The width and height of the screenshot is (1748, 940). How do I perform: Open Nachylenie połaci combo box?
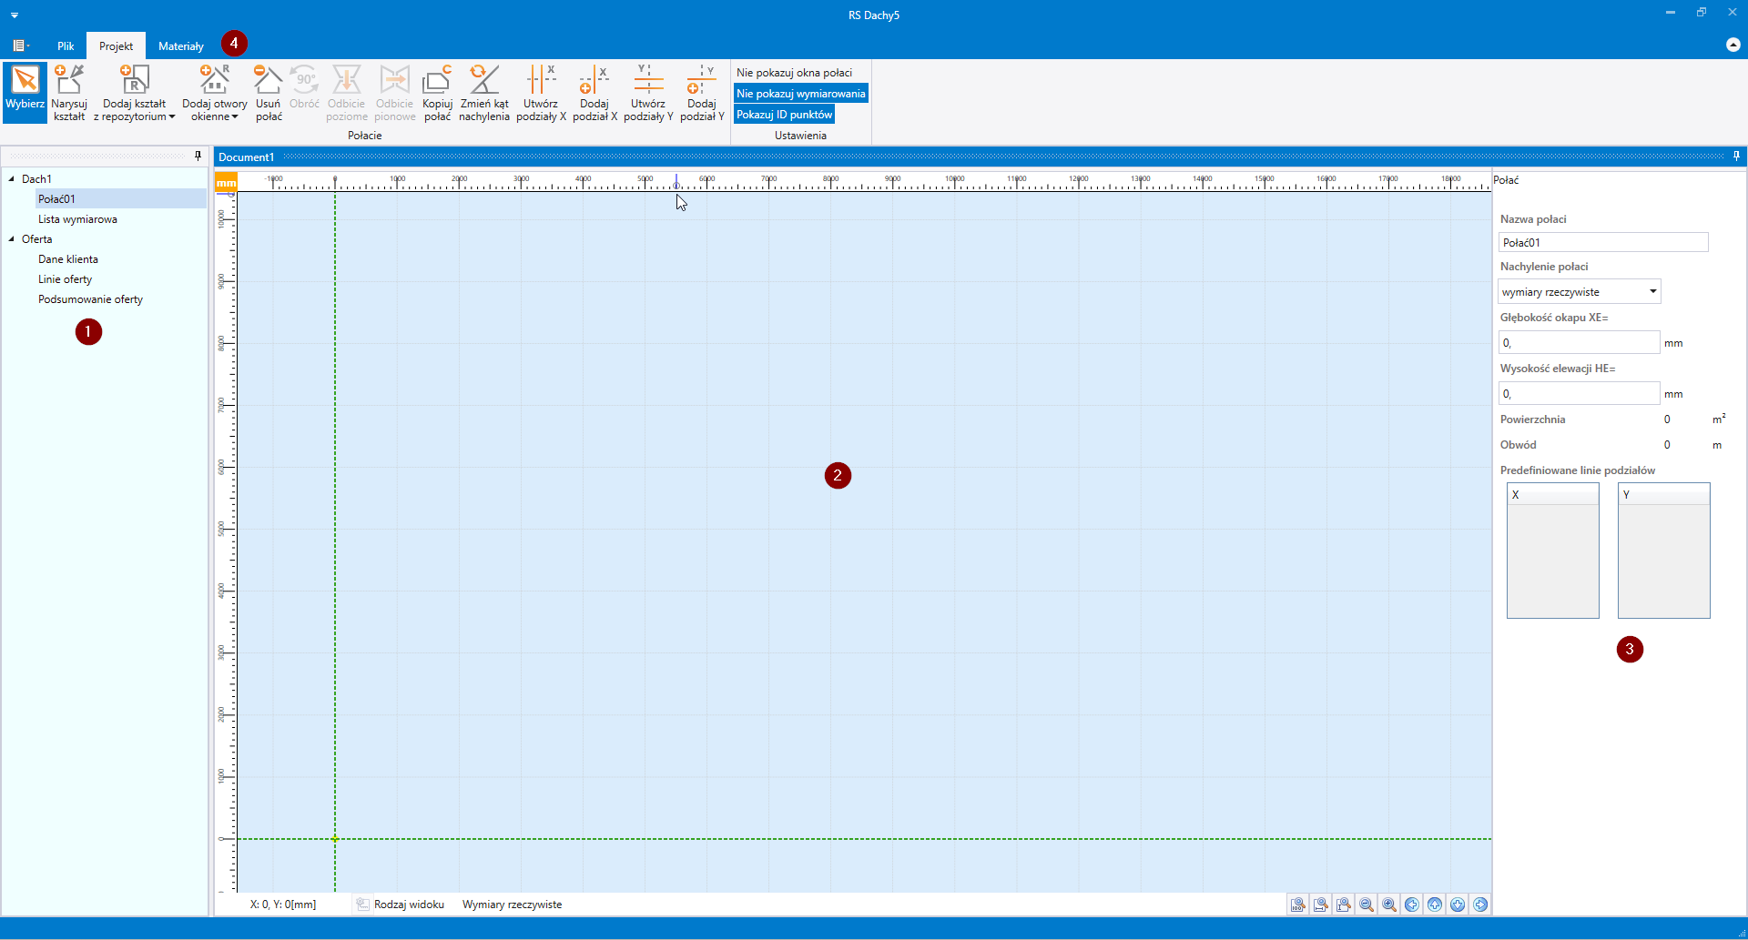coord(1579,292)
